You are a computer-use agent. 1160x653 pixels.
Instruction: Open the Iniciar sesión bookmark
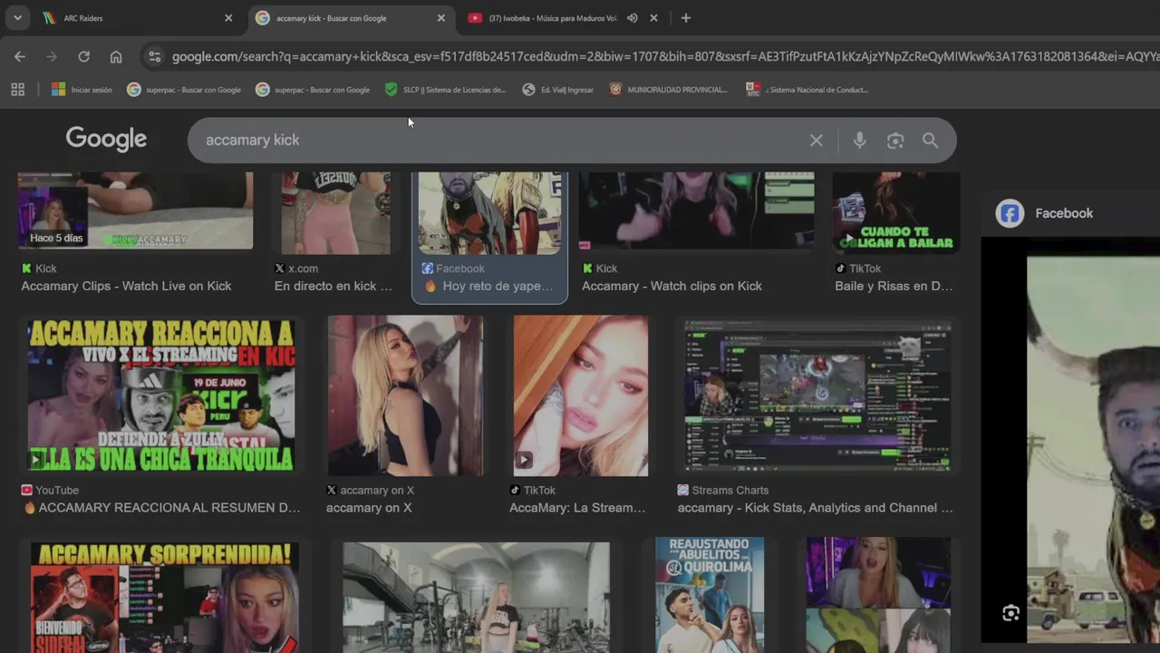(82, 90)
